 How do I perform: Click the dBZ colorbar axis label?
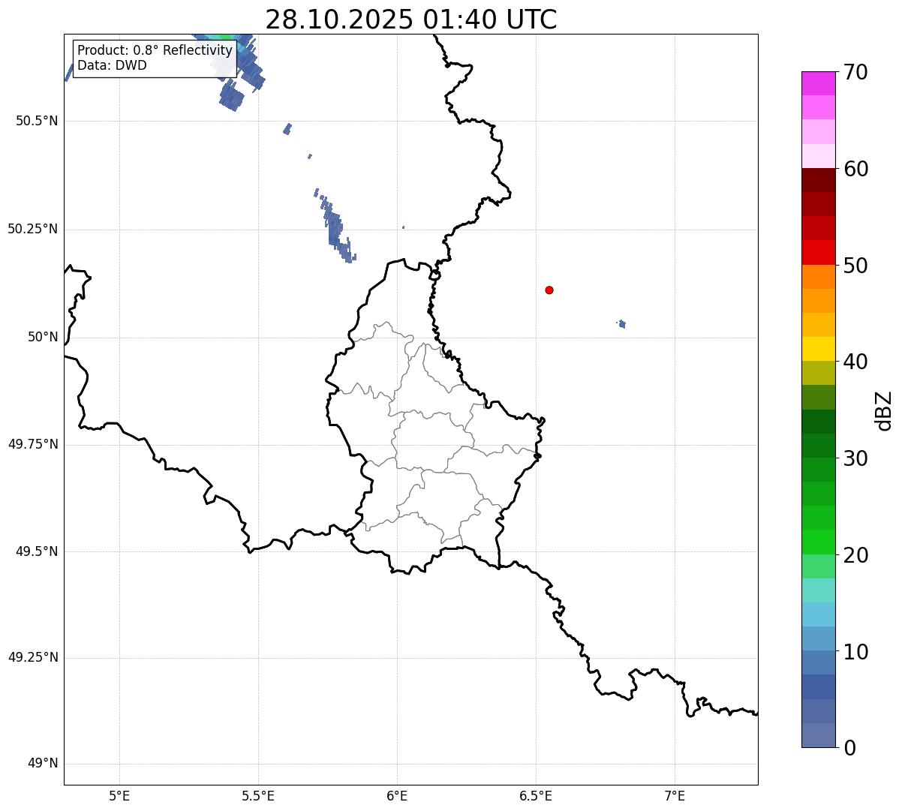tap(884, 410)
